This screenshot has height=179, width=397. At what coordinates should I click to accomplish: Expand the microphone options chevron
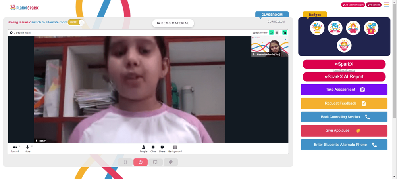(32, 146)
